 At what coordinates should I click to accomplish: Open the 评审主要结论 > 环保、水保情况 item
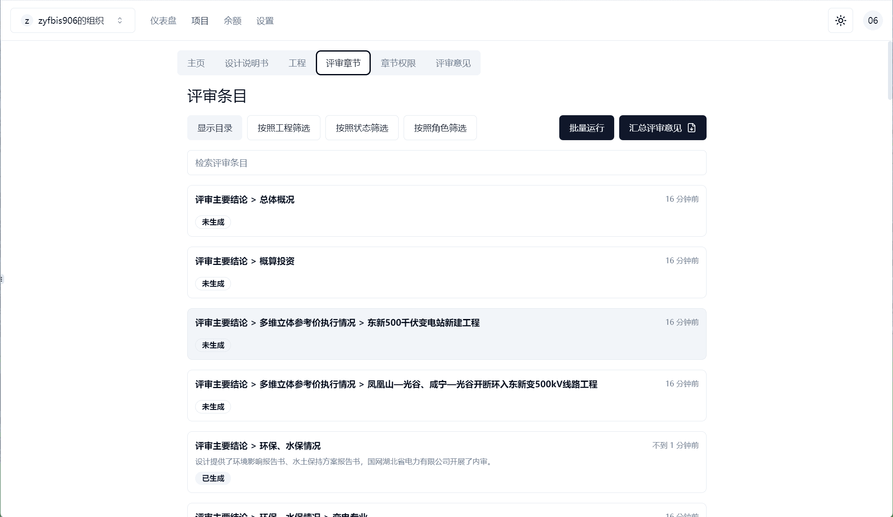click(447, 462)
